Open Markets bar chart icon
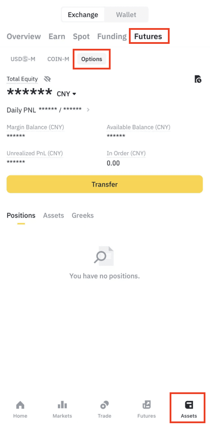Viewport: 210px width, 426px height. 62,405
